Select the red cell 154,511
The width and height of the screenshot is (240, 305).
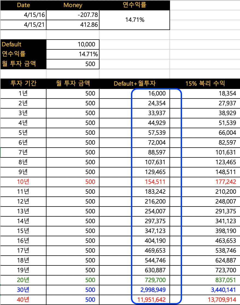pyautogui.click(x=134, y=182)
